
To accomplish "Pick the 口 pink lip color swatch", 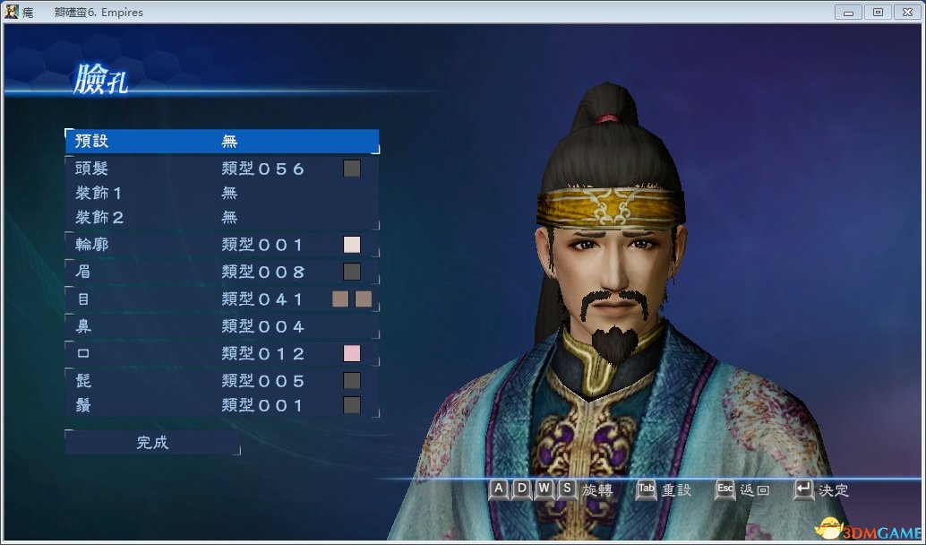I will click(x=352, y=353).
